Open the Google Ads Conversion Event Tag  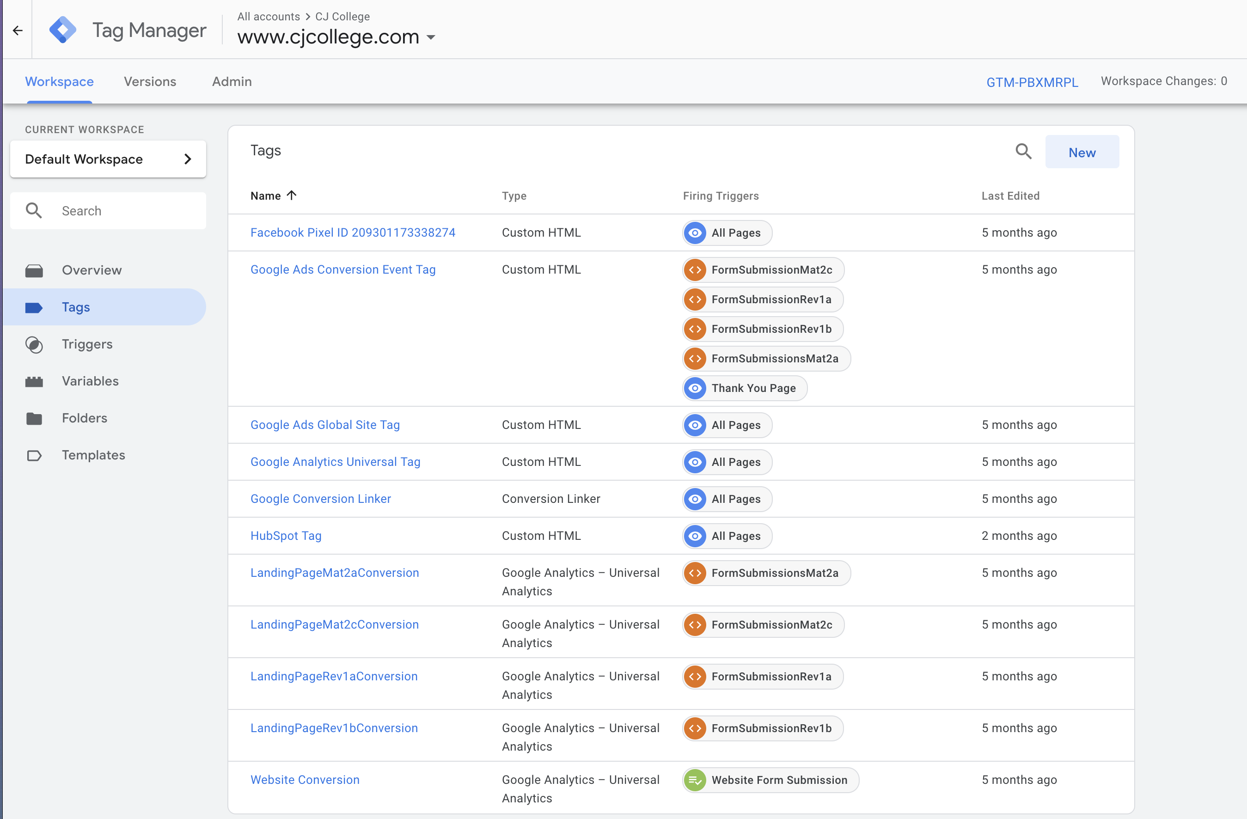(x=342, y=269)
